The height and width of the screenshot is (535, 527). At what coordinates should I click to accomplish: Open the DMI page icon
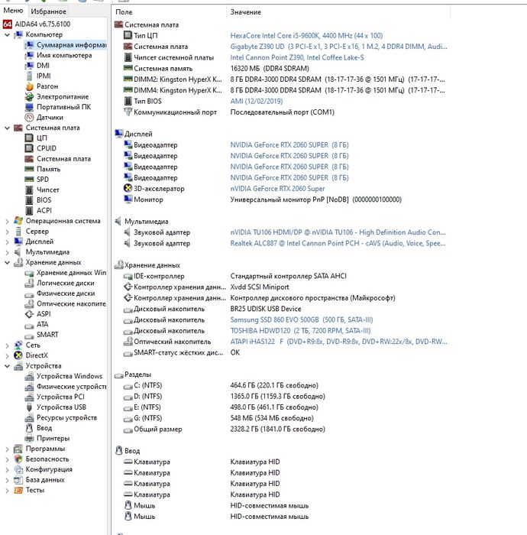(x=29, y=66)
